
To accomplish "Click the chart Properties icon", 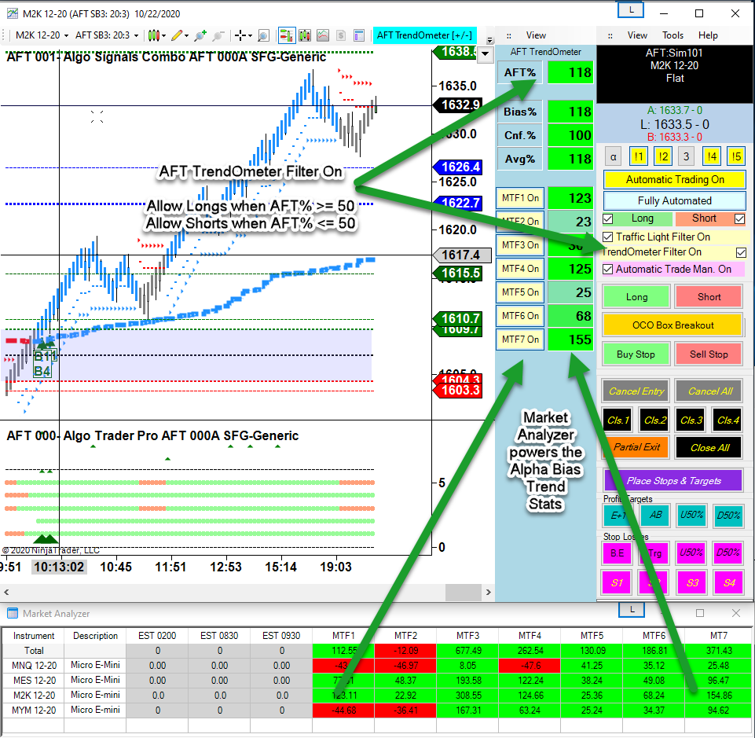I will (359, 35).
